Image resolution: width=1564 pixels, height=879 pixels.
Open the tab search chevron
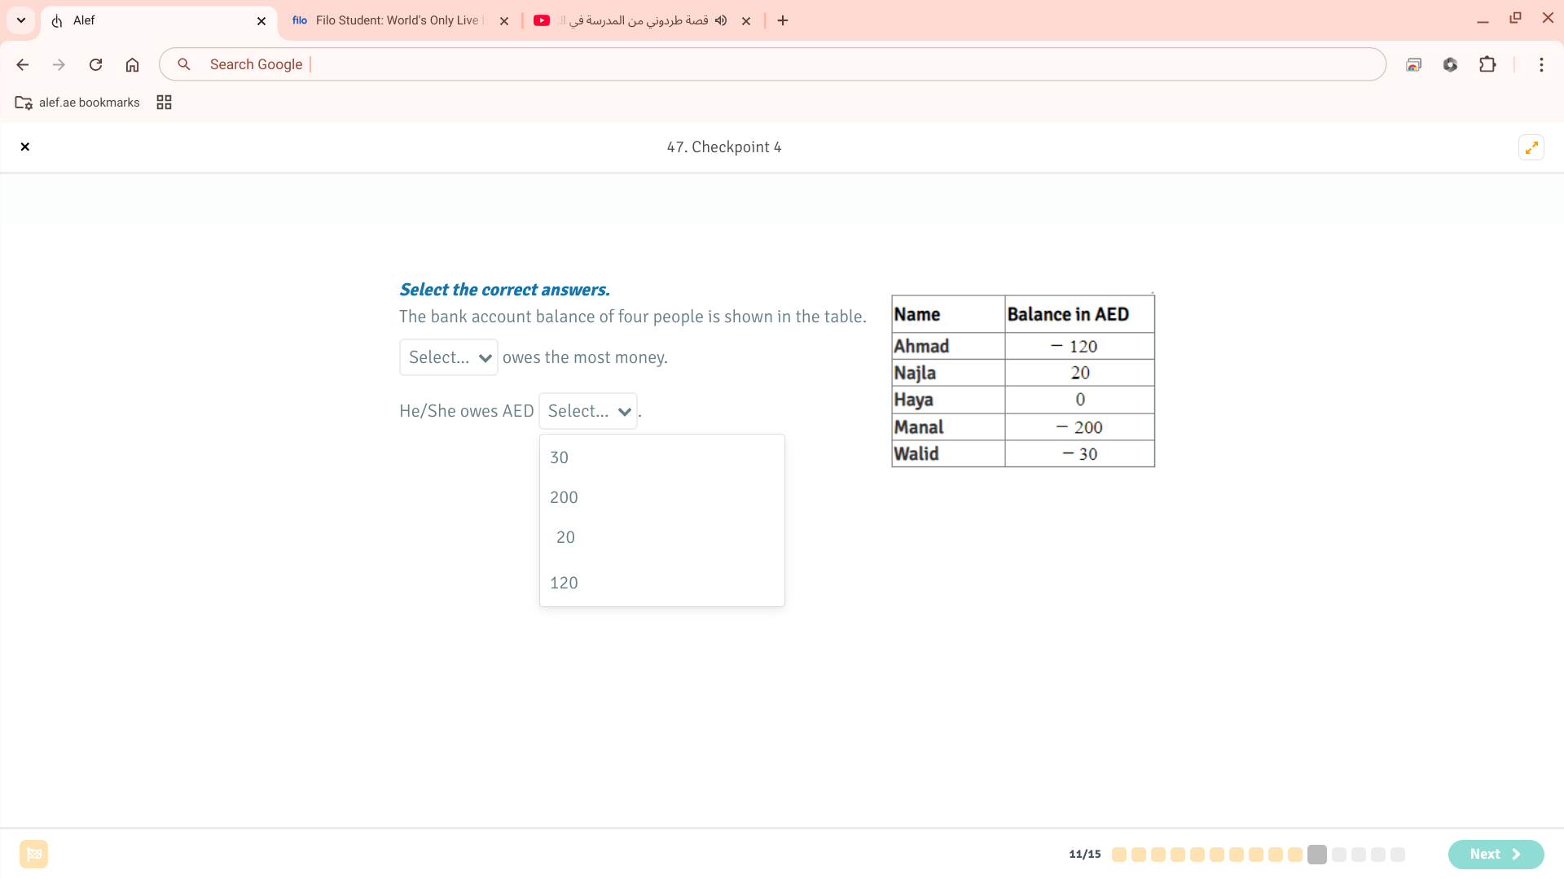coord(21,20)
